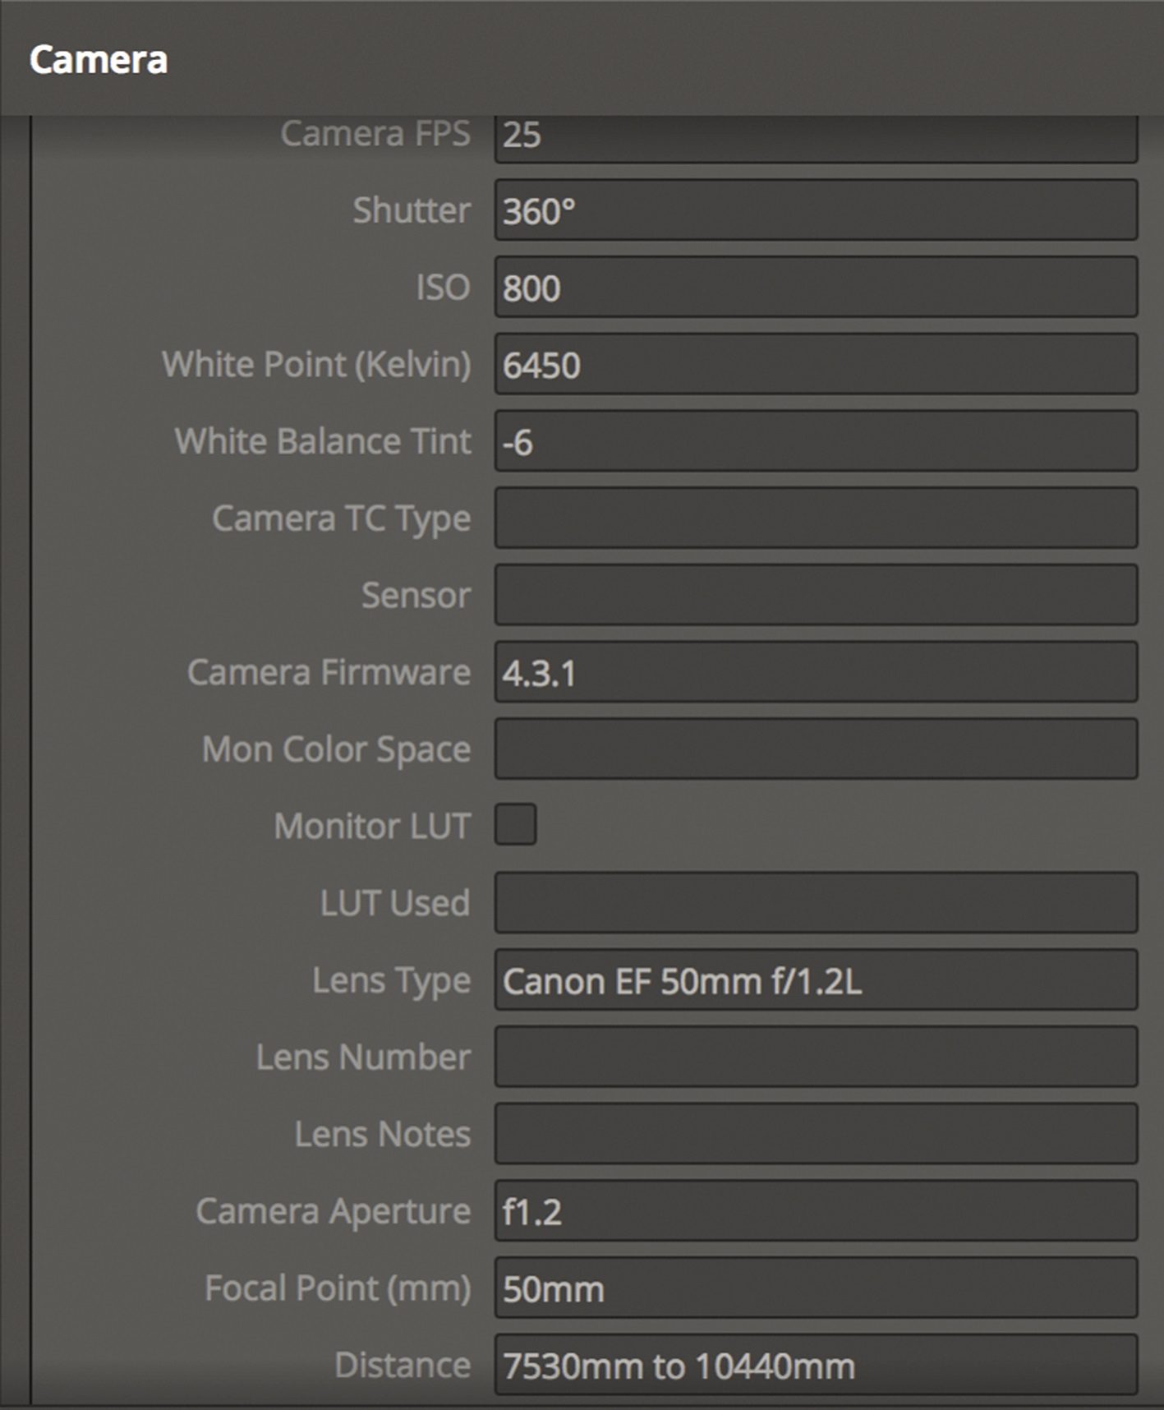Select the Camera Firmware field

[x=815, y=672]
